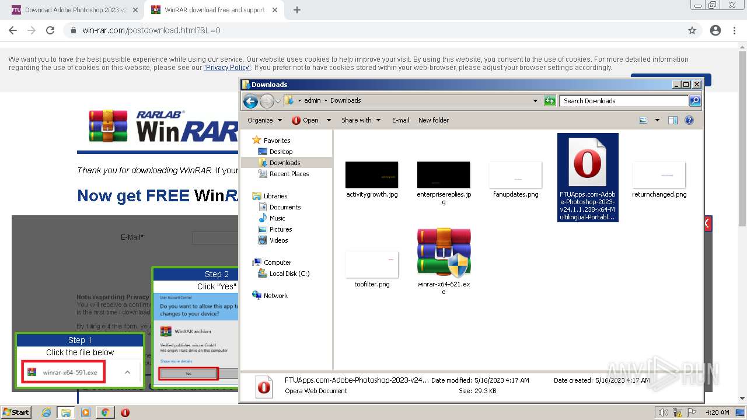Click Chrome back button
This screenshot has height=420, width=747.
(13, 30)
